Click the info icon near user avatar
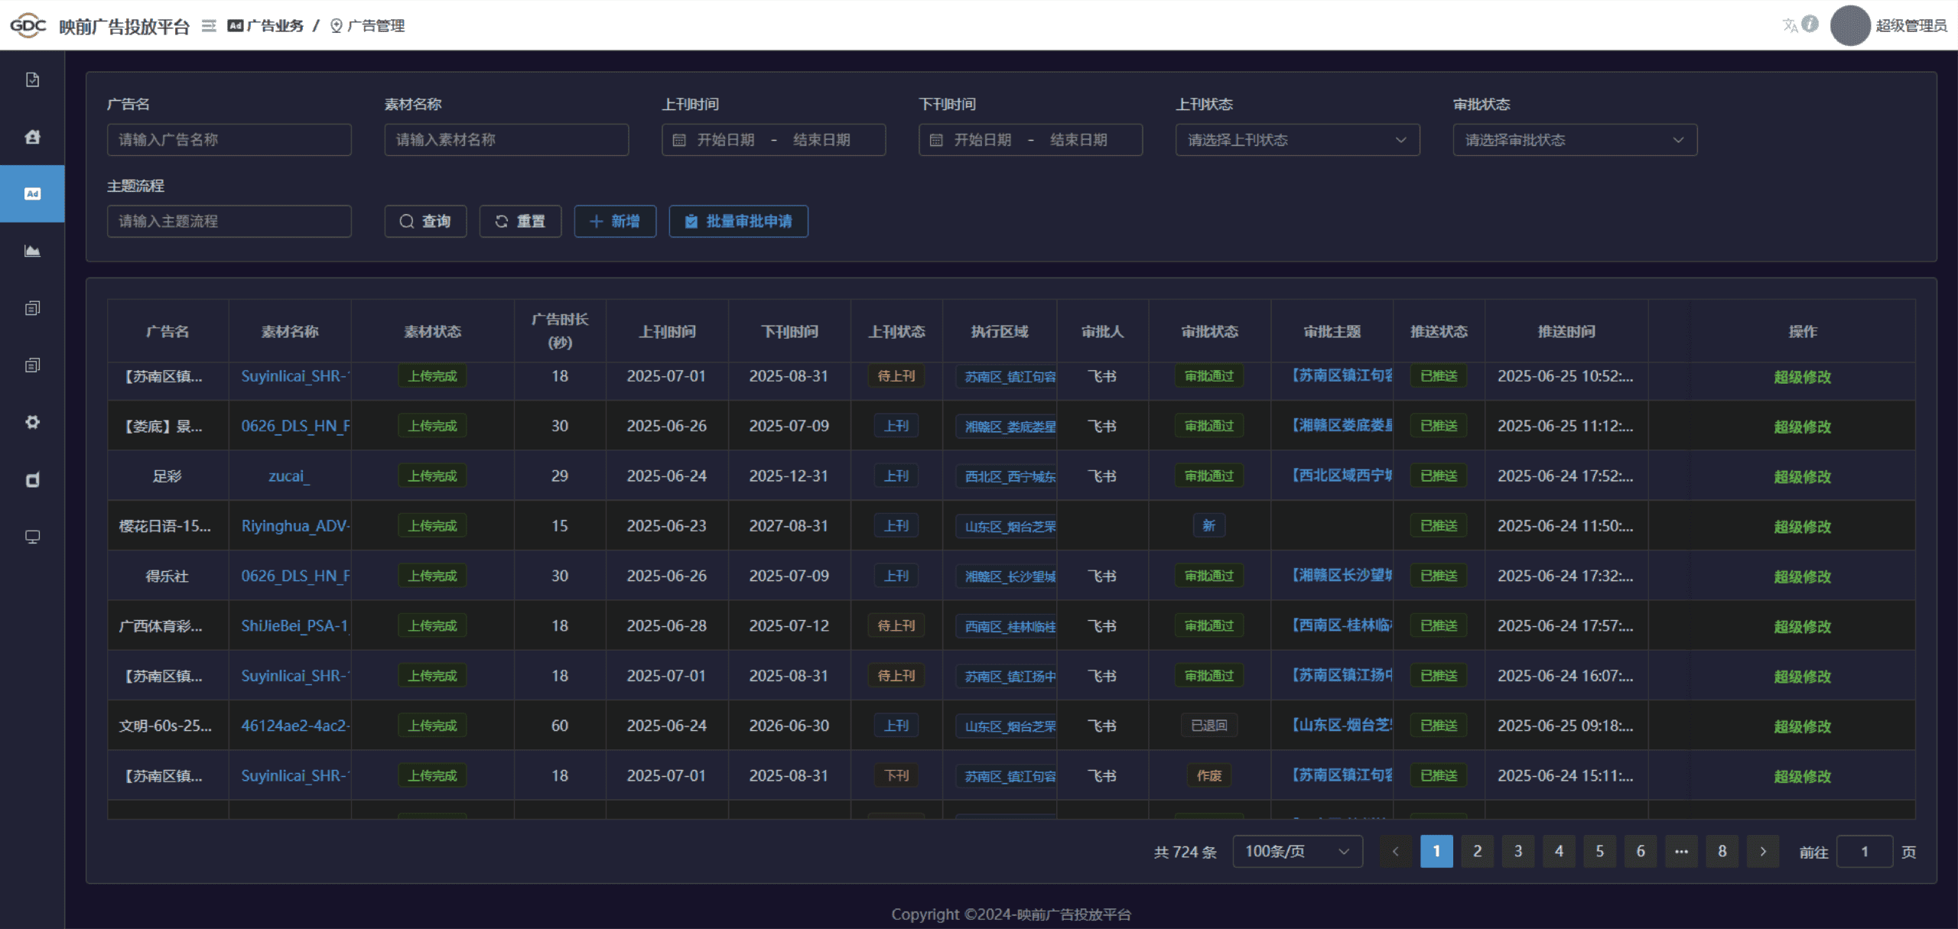The height and width of the screenshot is (929, 1958). click(1810, 24)
